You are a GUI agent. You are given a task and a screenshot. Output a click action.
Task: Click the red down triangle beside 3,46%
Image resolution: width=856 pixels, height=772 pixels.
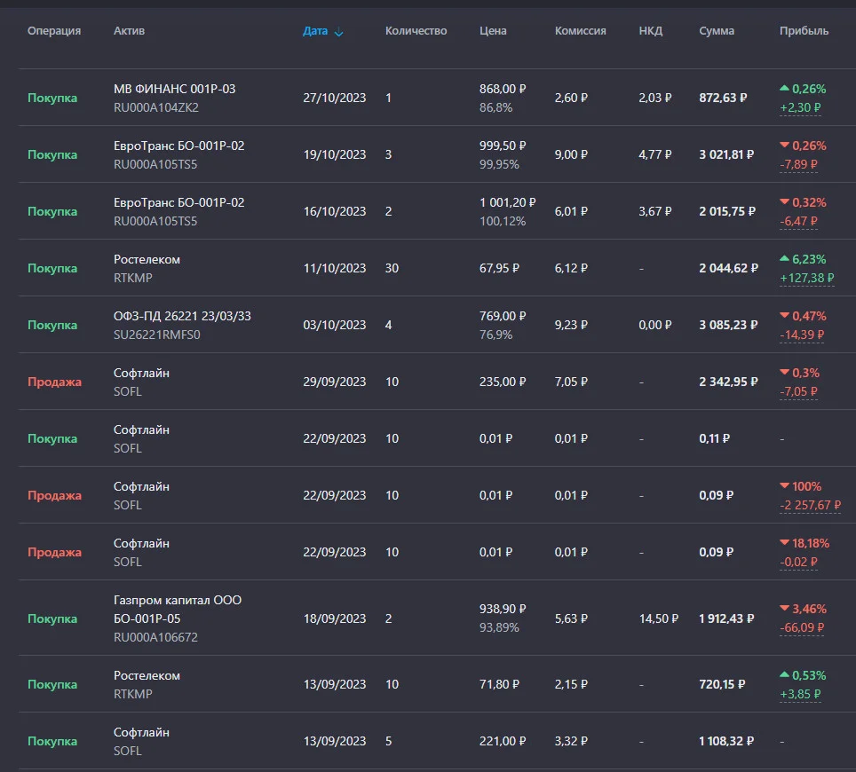[784, 608]
